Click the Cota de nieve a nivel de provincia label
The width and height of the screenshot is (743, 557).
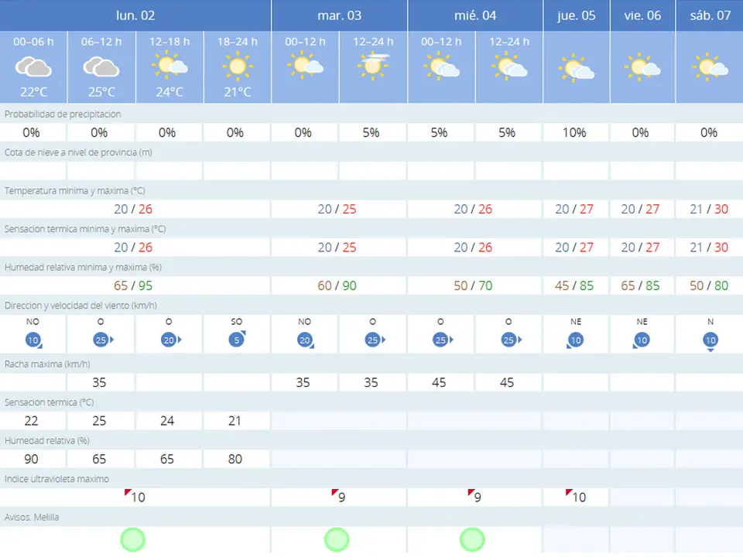coord(78,152)
